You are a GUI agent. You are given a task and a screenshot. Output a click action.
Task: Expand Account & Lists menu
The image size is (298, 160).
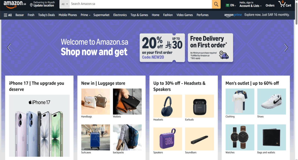(251, 4)
